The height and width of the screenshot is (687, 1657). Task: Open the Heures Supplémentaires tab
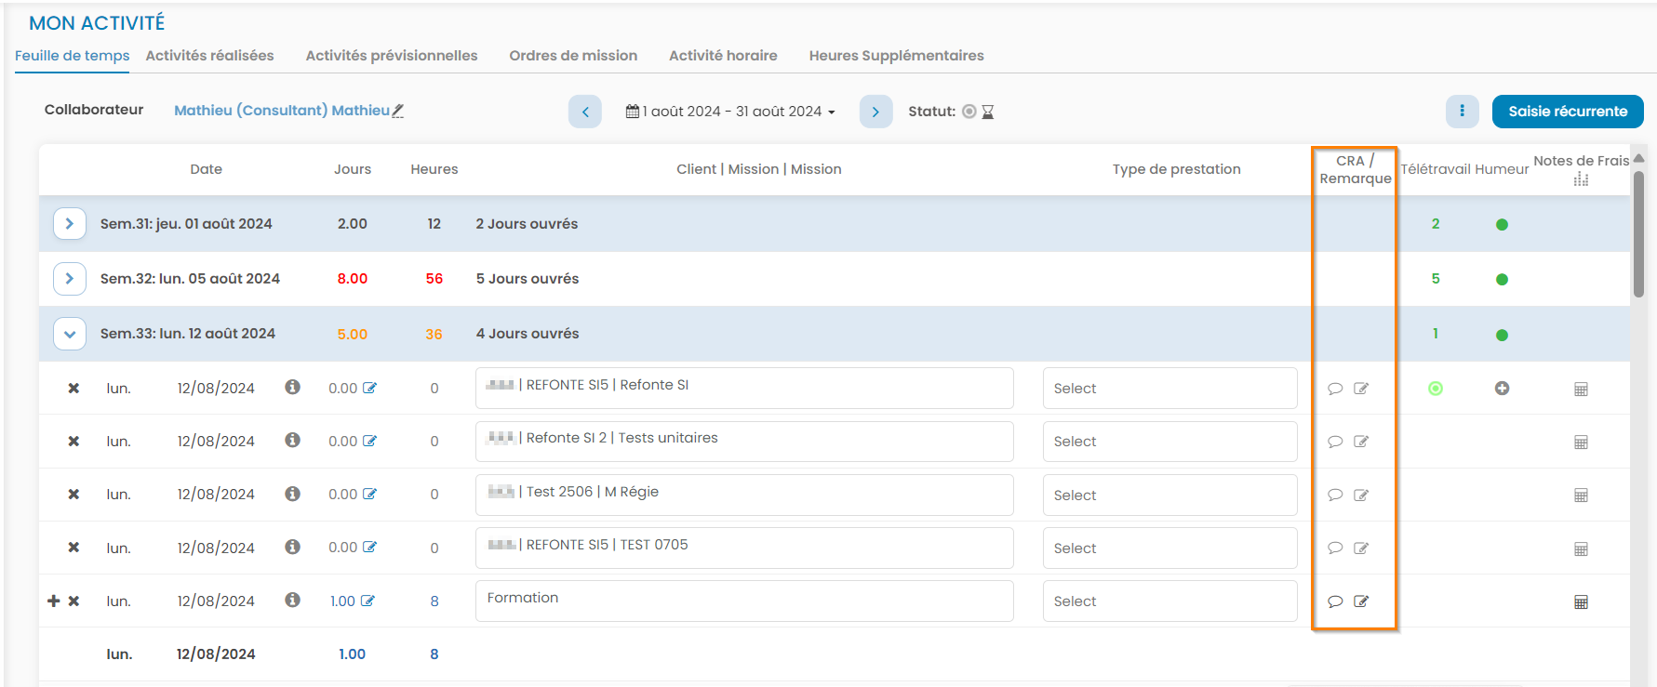click(x=896, y=56)
